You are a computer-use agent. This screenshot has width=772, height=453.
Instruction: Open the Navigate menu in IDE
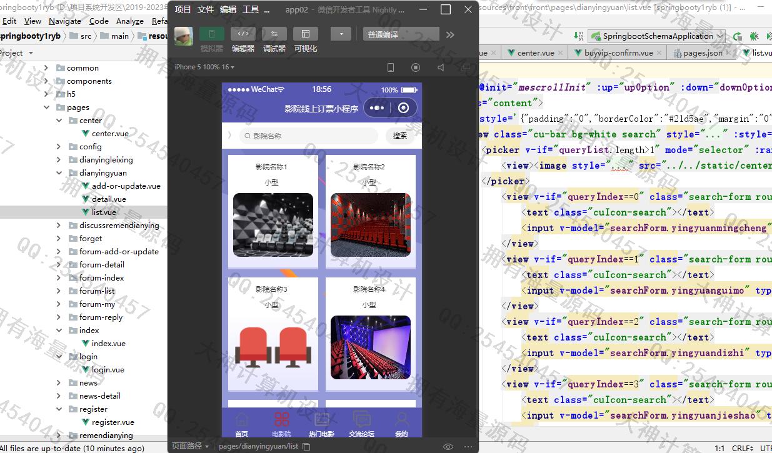click(65, 21)
